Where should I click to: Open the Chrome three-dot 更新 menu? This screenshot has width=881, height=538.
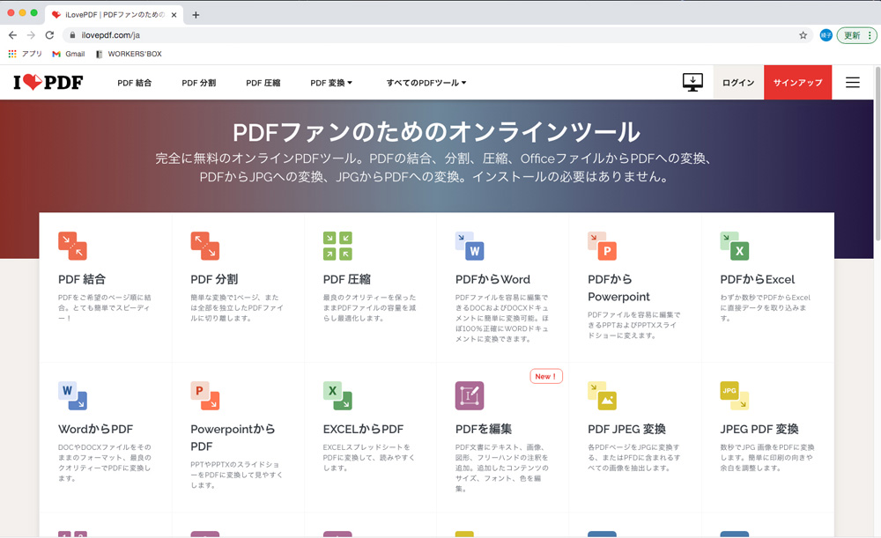click(857, 35)
